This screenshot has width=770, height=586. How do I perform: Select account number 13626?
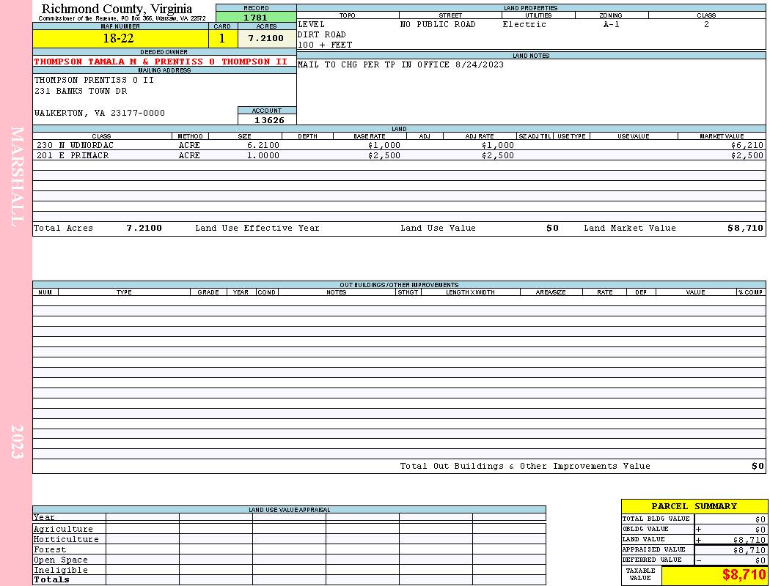[269, 120]
